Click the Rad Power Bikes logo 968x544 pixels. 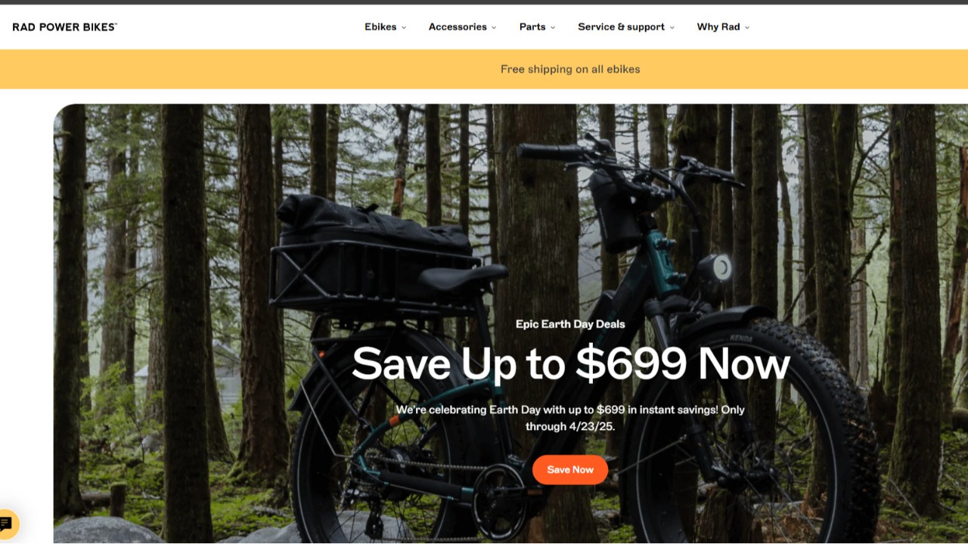[x=64, y=26]
